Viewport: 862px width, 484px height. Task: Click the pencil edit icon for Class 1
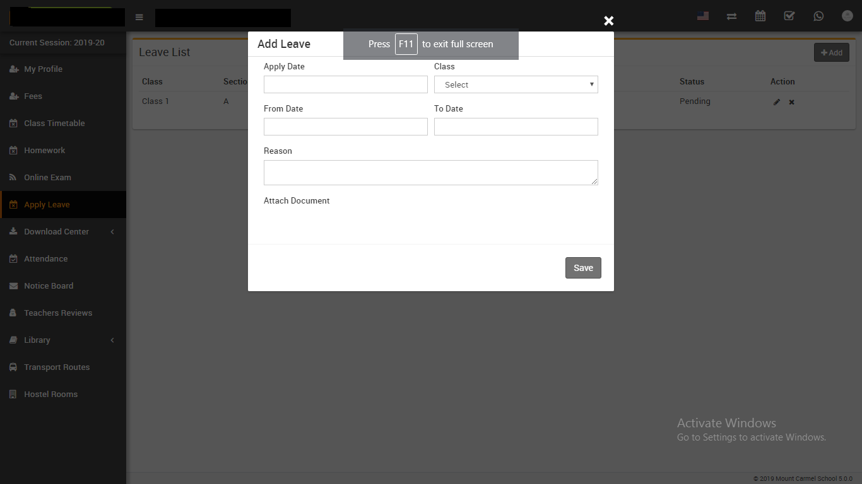pyautogui.click(x=777, y=102)
